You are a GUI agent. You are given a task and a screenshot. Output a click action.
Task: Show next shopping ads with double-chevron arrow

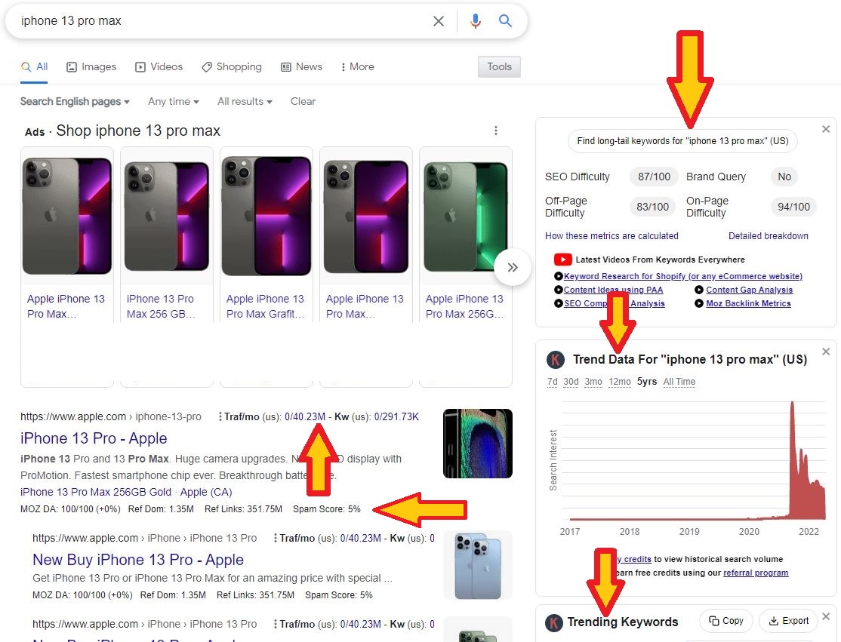pos(513,267)
